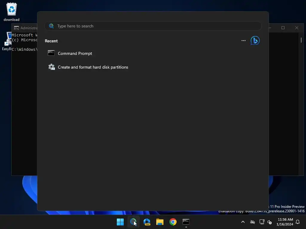Launch Bing Chat icon in search panel
This screenshot has height=229, width=306.
click(255, 41)
